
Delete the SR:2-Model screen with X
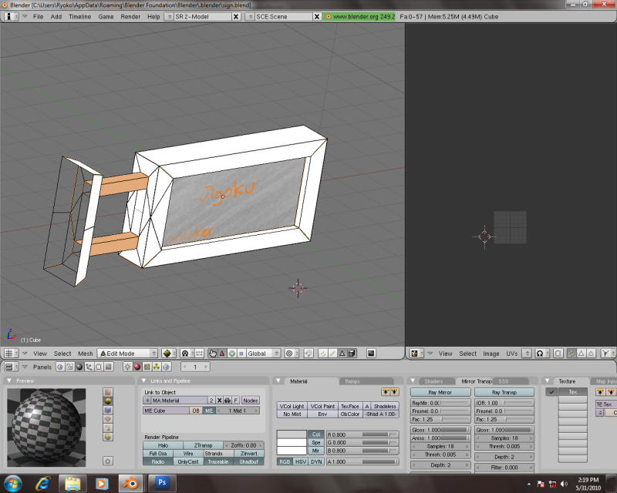[236, 16]
